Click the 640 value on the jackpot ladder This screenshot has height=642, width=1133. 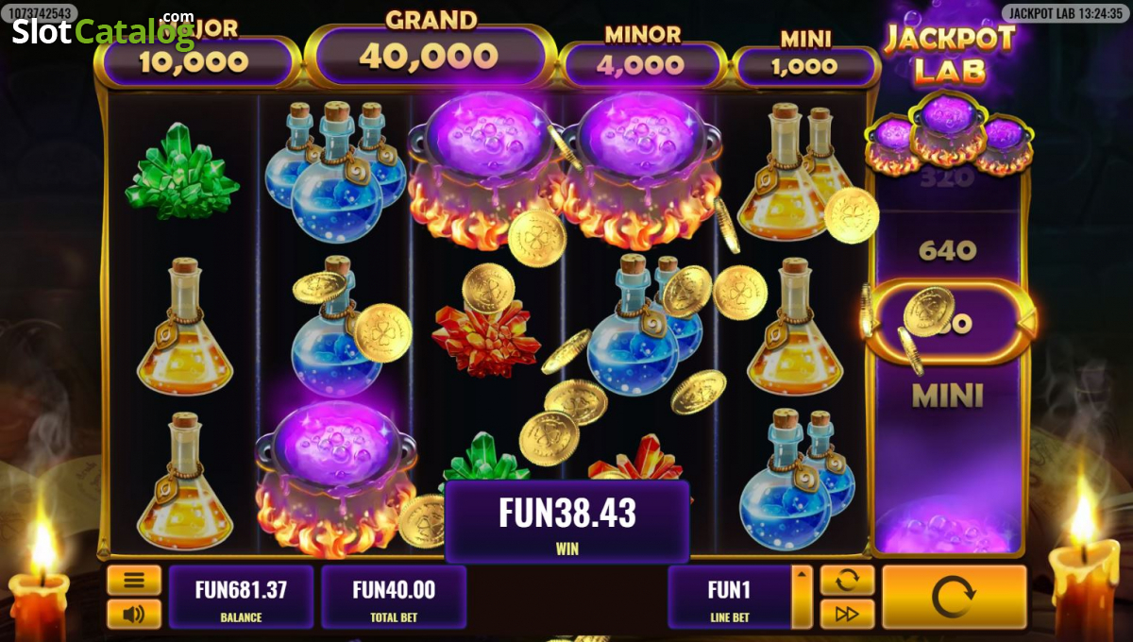[x=947, y=250]
